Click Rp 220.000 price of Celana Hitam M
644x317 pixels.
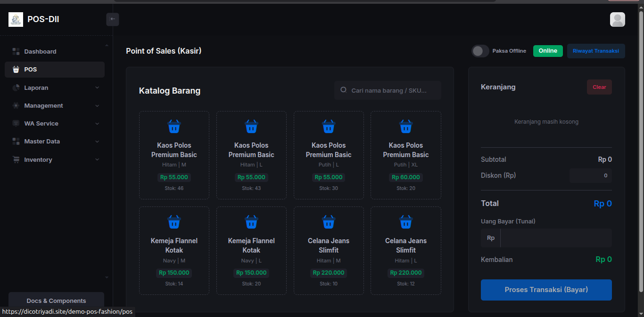point(329,273)
